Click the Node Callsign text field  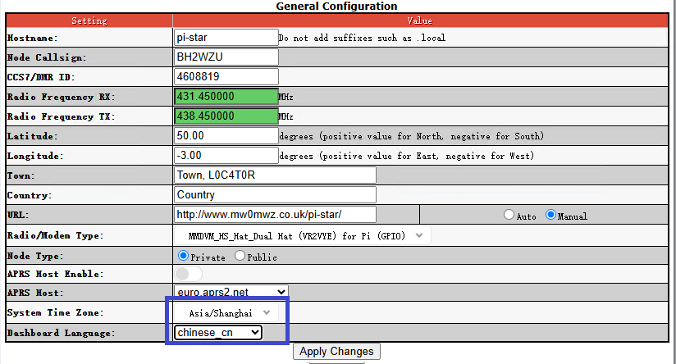click(x=226, y=57)
